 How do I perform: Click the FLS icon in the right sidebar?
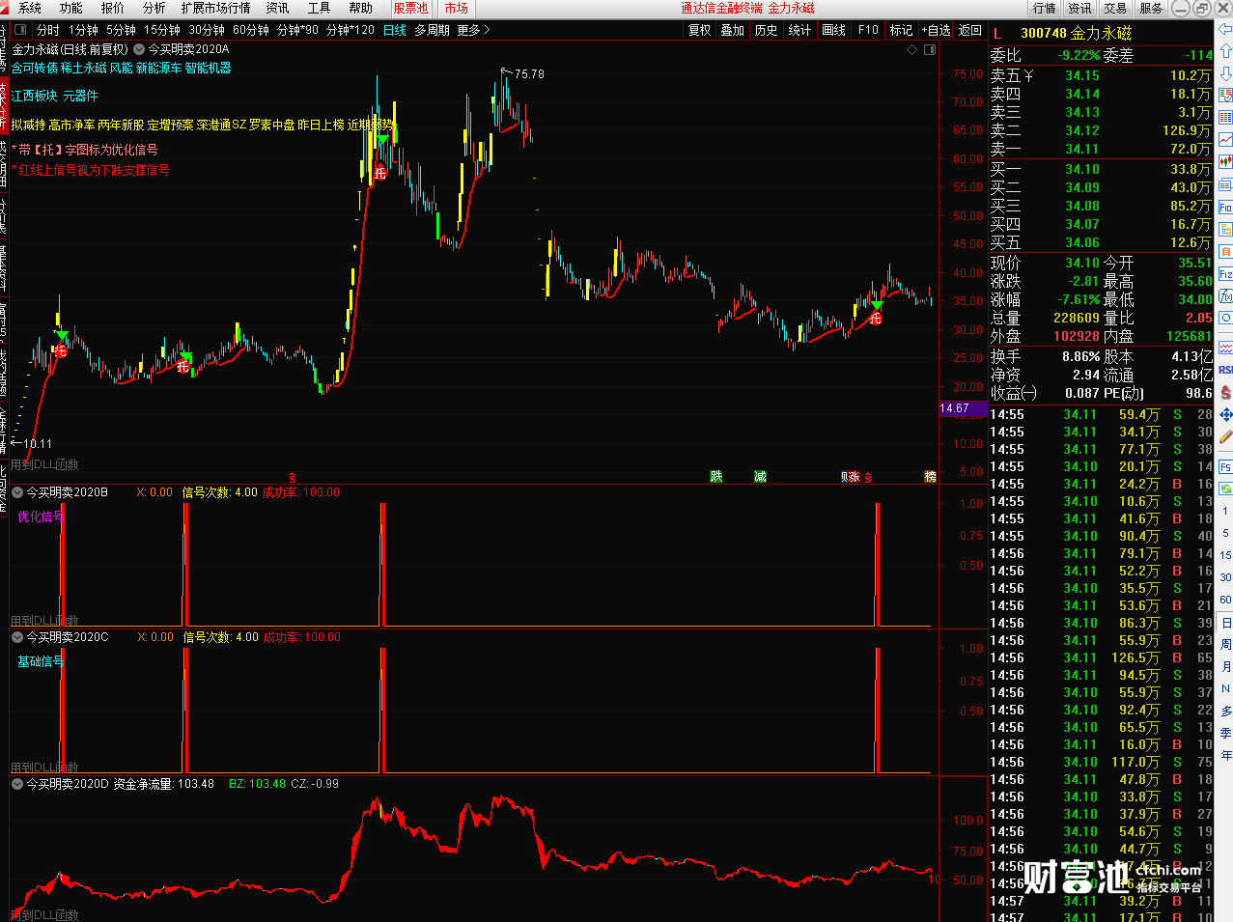(x=1225, y=467)
